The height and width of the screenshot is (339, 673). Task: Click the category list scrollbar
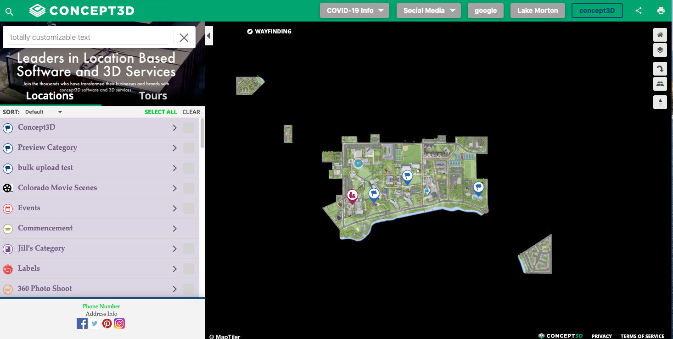point(202,133)
